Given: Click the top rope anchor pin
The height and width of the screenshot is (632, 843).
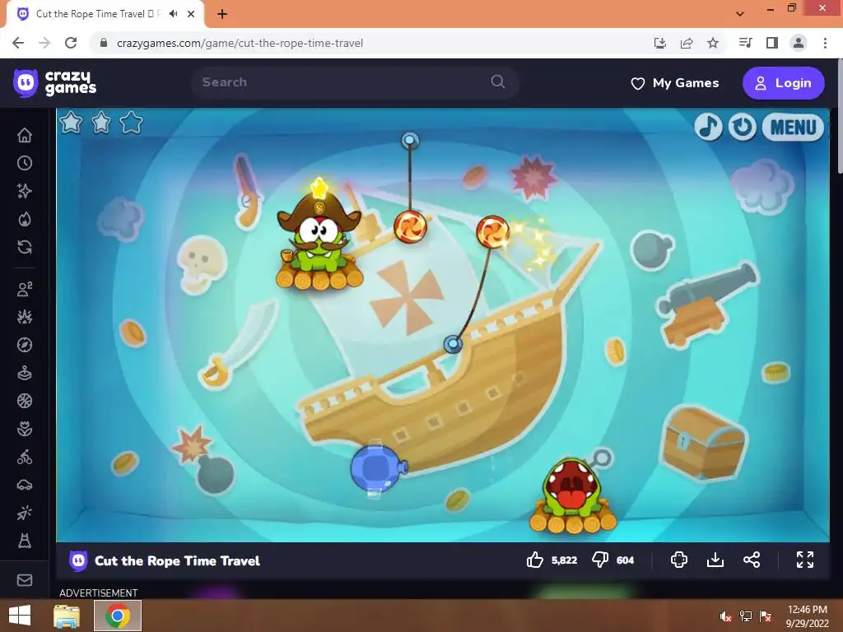Looking at the screenshot, I should tap(410, 140).
